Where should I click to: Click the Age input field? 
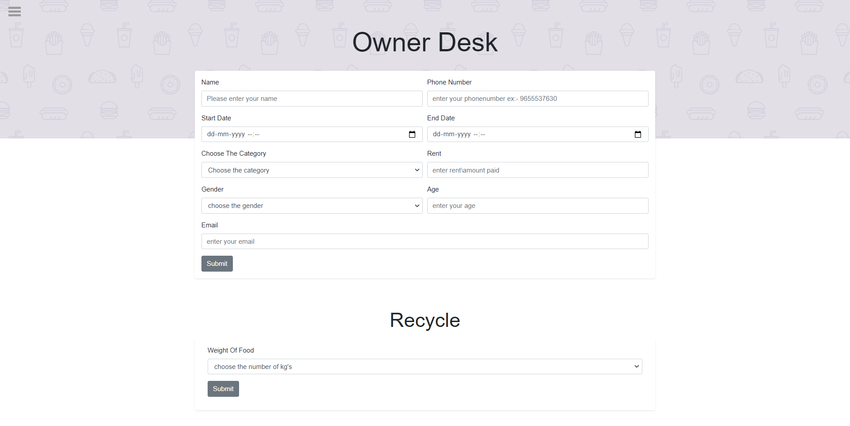[x=537, y=206]
